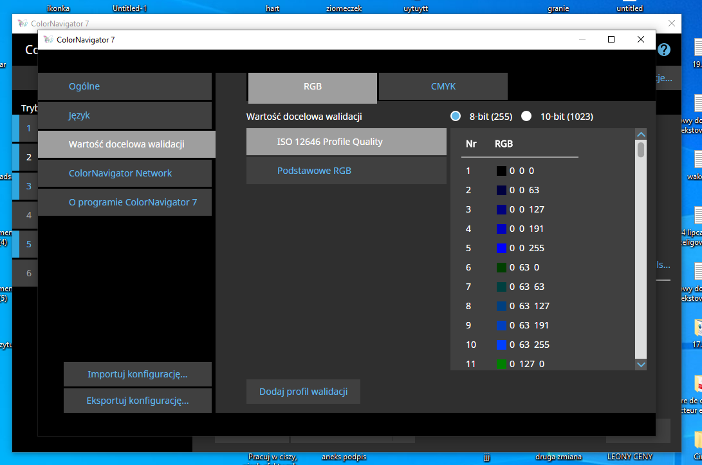
Task: Switch to the CMYK tab
Action: pos(443,86)
